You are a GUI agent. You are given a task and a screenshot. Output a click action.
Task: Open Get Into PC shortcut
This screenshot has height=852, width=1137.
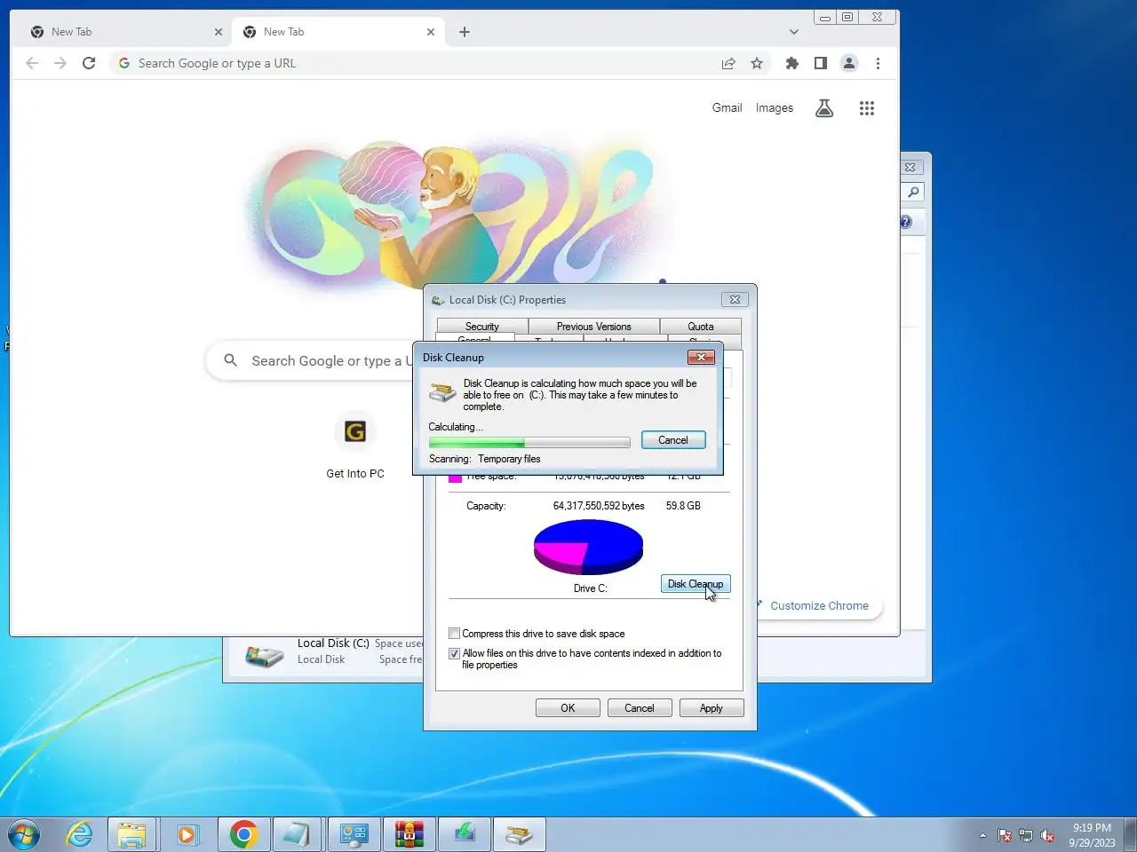pyautogui.click(x=355, y=447)
